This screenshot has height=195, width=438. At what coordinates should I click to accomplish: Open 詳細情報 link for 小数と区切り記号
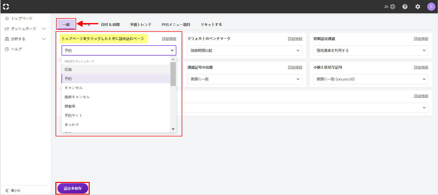click(x=421, y=67)
